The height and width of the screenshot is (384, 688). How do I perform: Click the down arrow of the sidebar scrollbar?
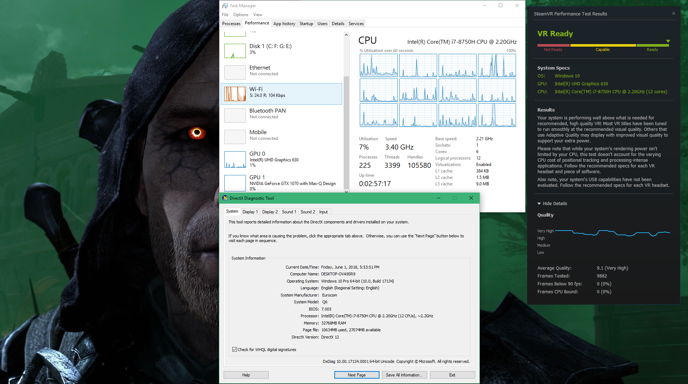tap(346, 191)
